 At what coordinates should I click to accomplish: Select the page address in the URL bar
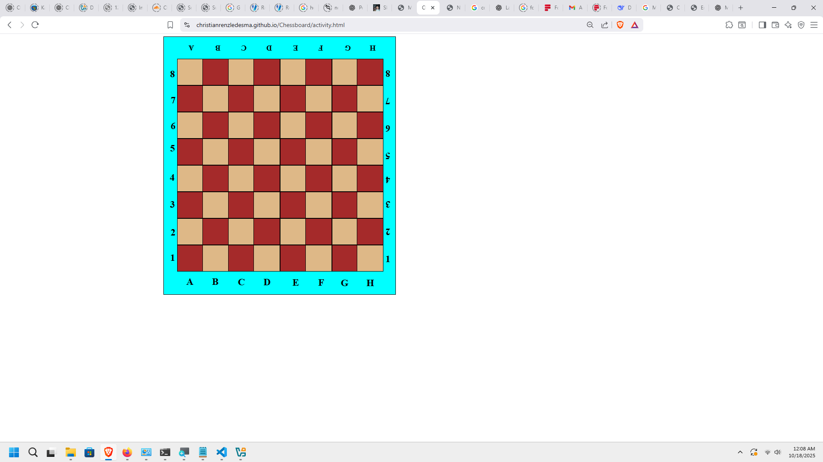point(270,25)
